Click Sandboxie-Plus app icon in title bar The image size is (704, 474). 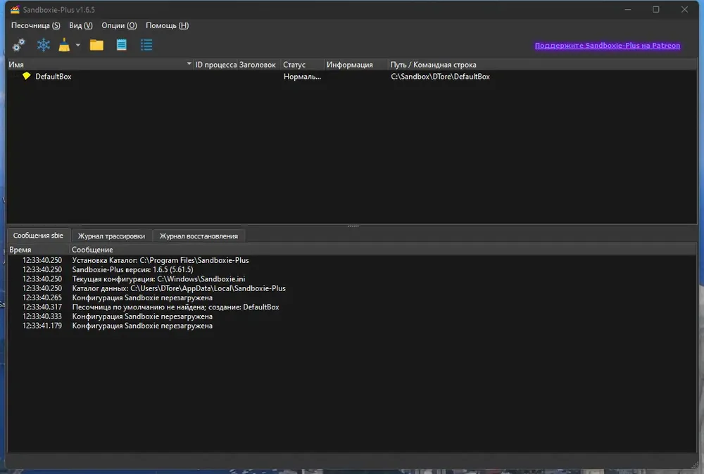pos(15,9)
